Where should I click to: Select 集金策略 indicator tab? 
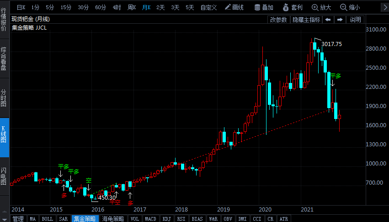[85, 219]
